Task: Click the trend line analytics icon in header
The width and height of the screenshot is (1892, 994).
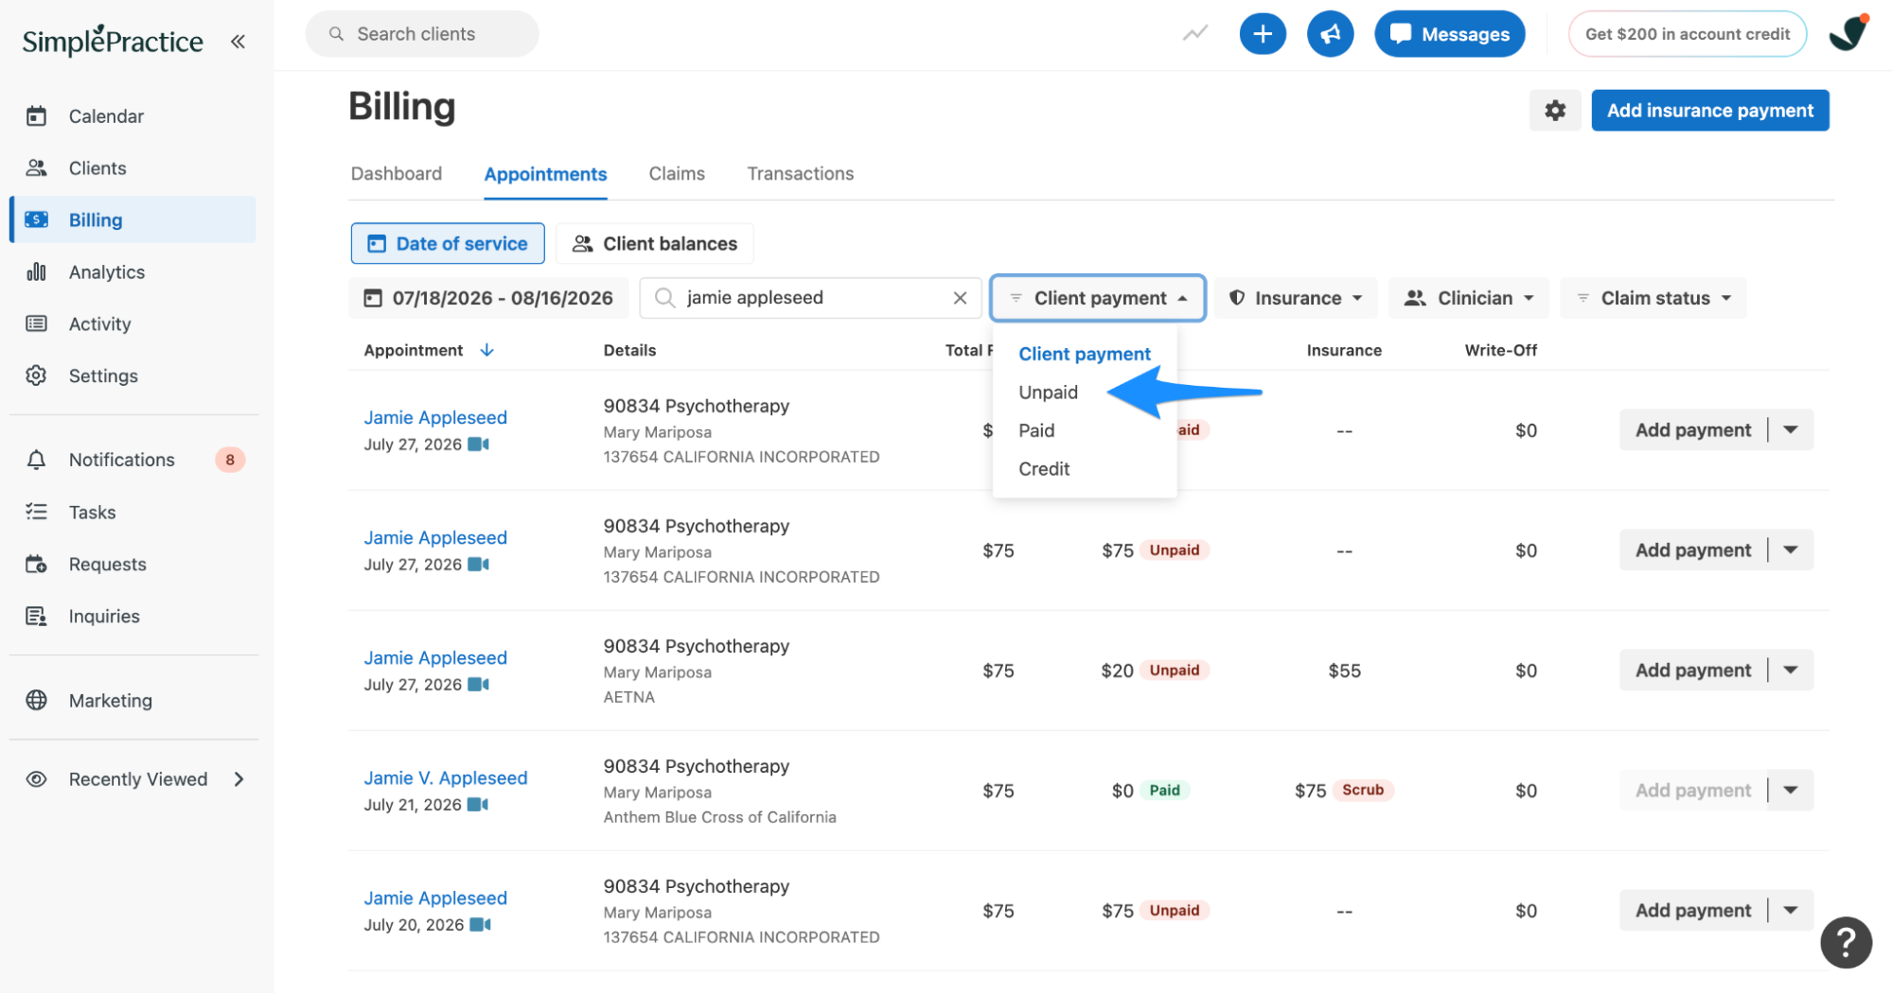Action: point(1195,34)
